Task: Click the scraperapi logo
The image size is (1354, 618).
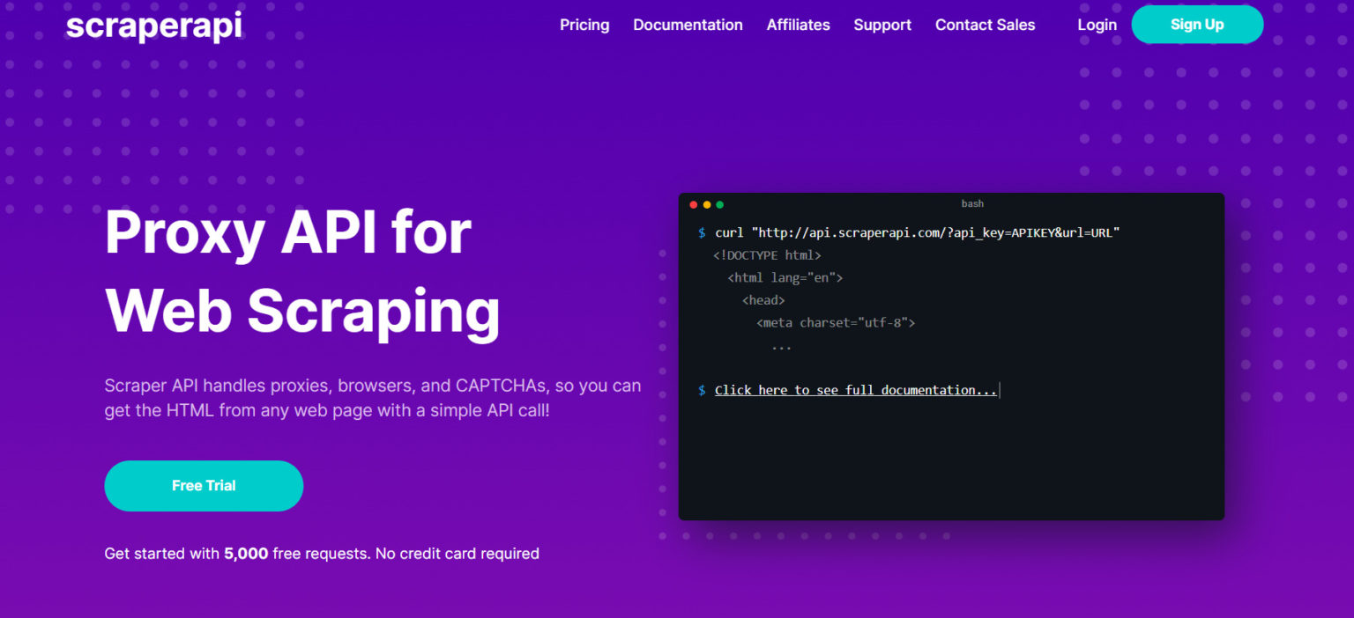Action: pos(153,26)
